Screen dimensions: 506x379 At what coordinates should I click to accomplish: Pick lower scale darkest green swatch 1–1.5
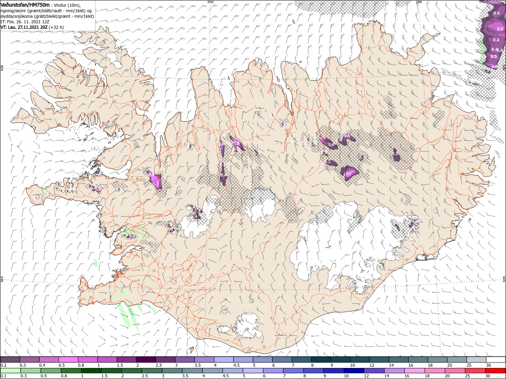point(91,370)
